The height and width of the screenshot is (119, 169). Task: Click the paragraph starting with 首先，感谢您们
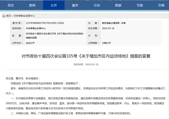point(85,91)
